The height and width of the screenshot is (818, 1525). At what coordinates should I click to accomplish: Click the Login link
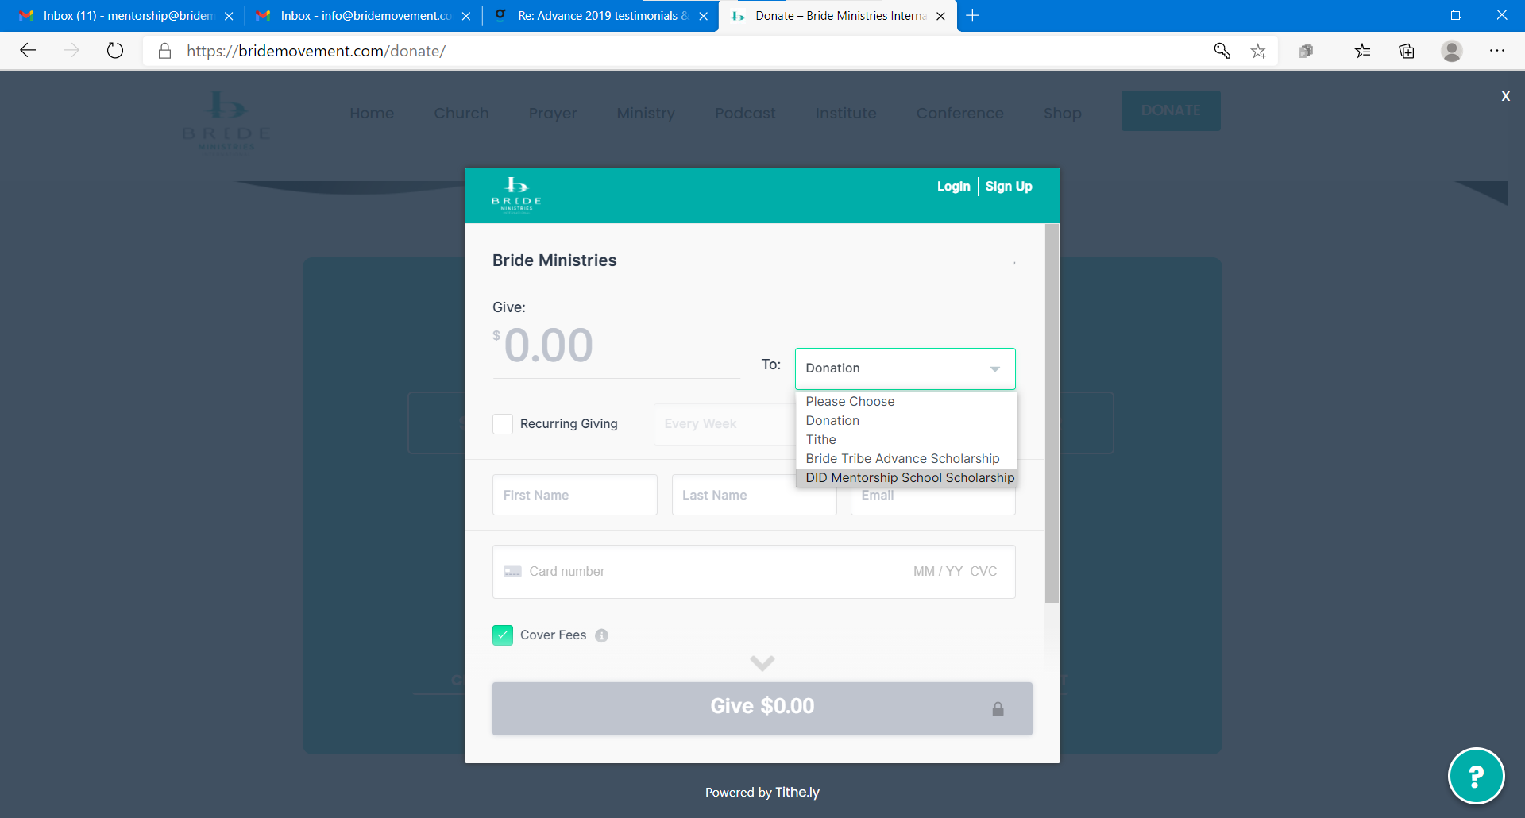pos(953,186)
